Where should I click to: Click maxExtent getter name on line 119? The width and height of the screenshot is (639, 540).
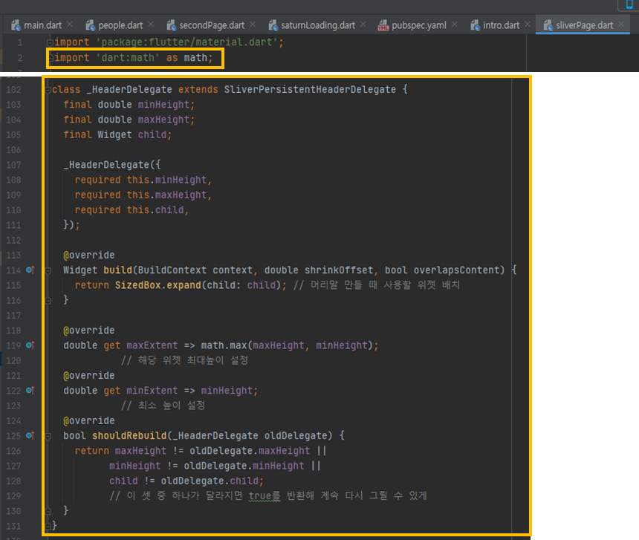[x=152, y=345]
